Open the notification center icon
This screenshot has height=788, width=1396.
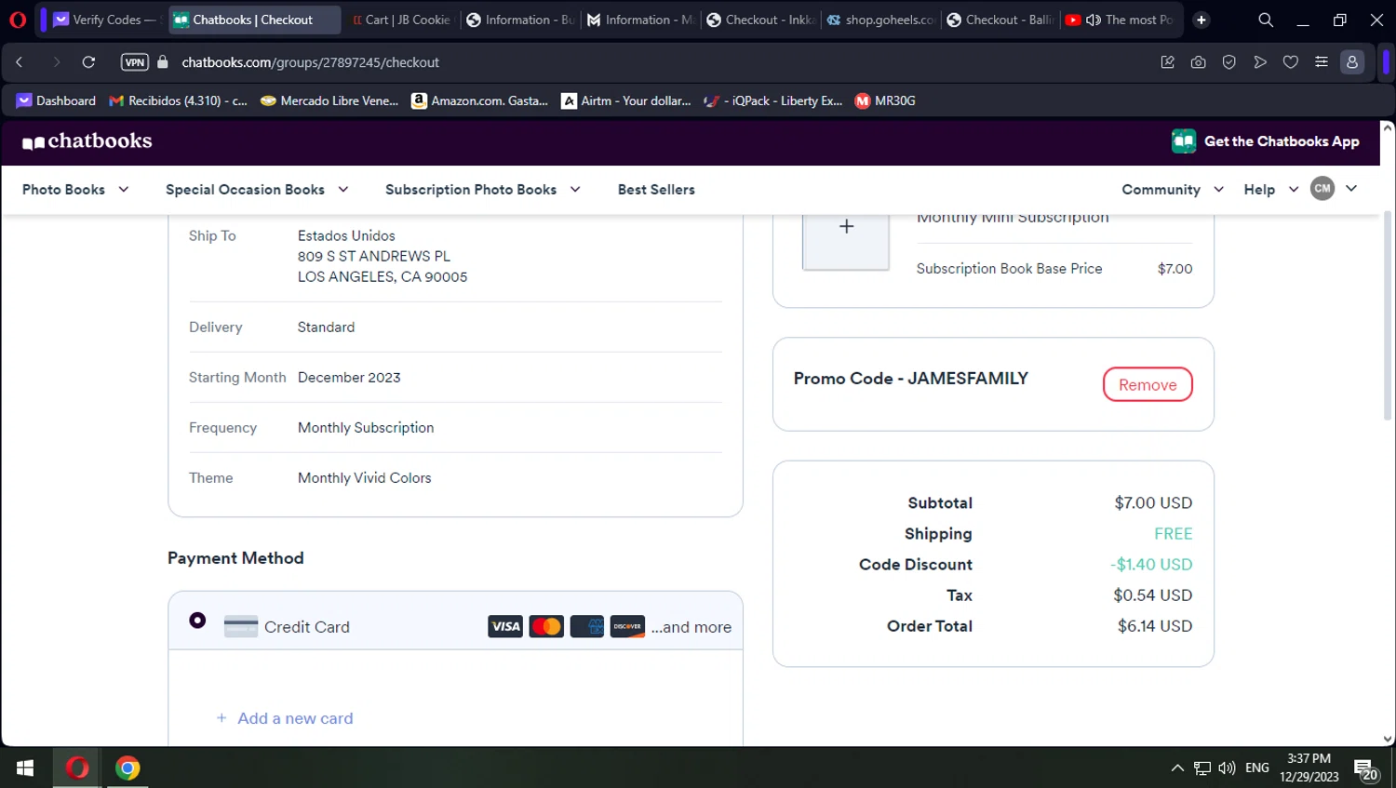click(x=1365, y=769)
